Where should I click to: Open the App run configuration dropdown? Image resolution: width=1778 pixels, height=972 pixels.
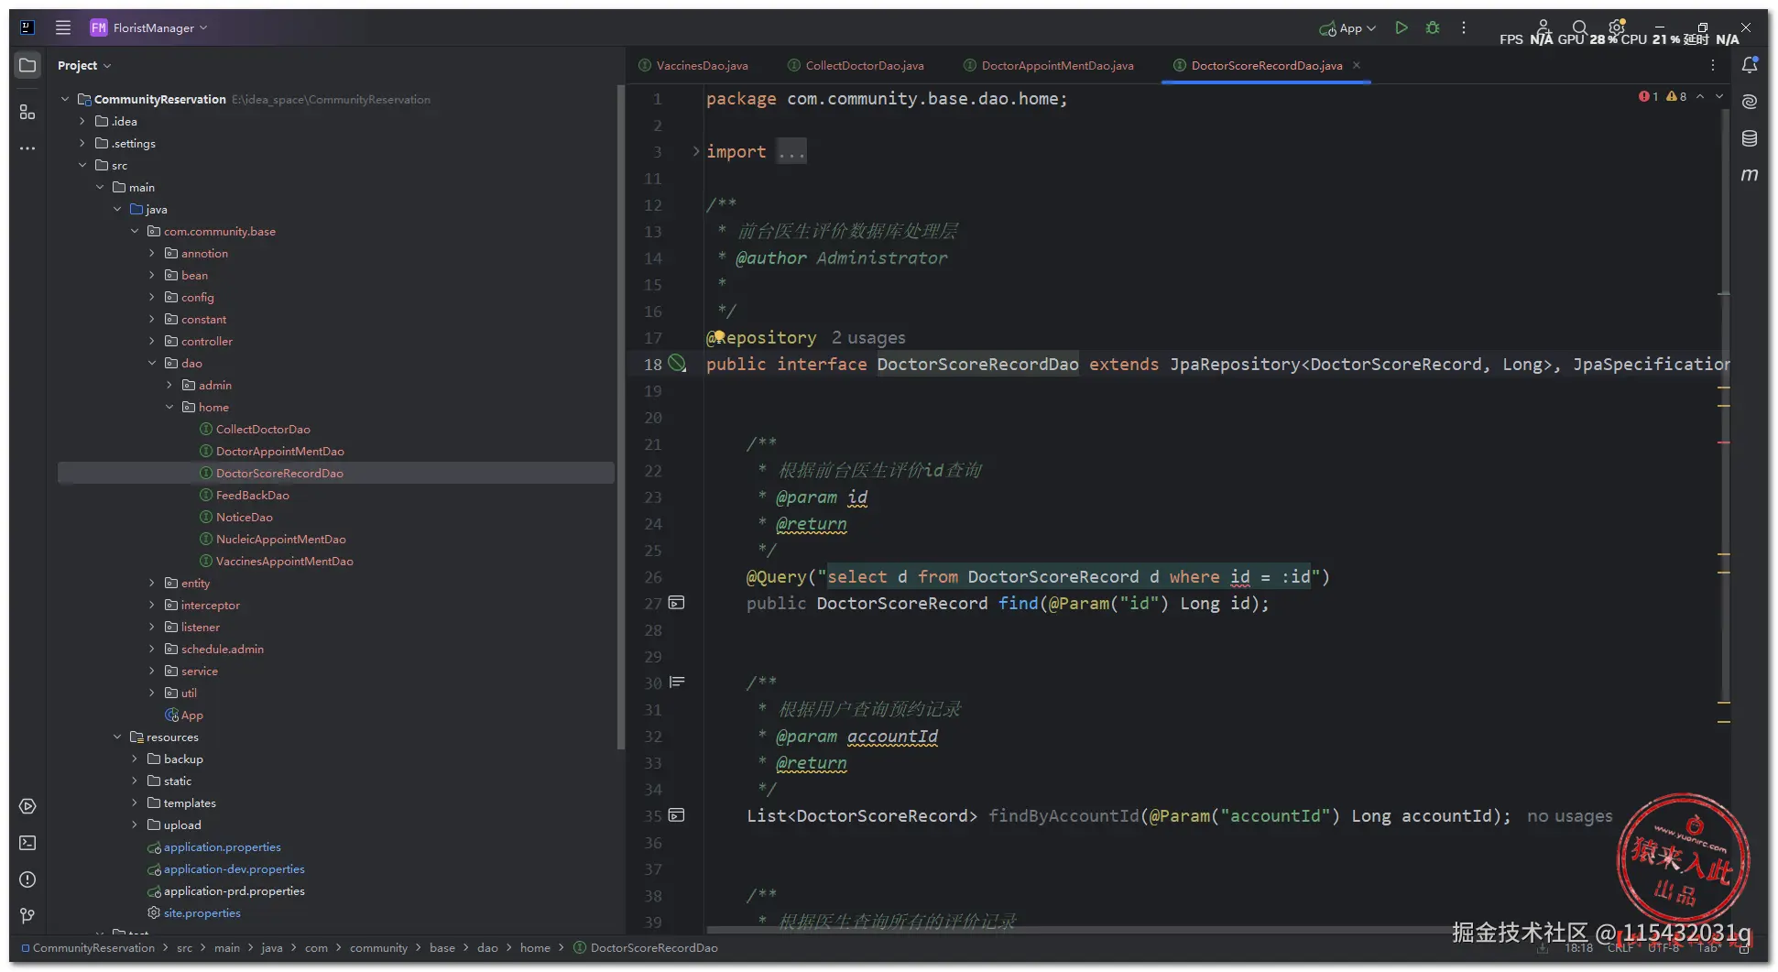[1347, 28]
